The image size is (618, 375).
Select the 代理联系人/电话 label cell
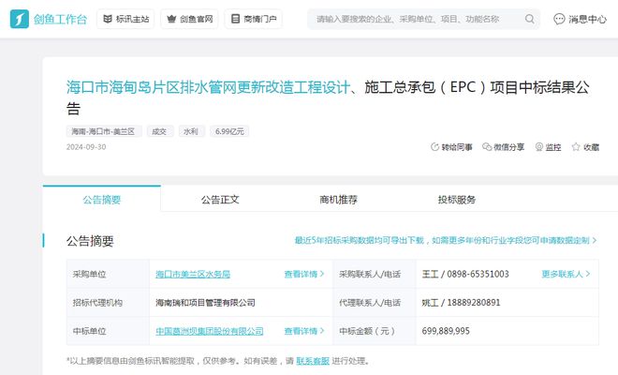click(x=375, y=303)
